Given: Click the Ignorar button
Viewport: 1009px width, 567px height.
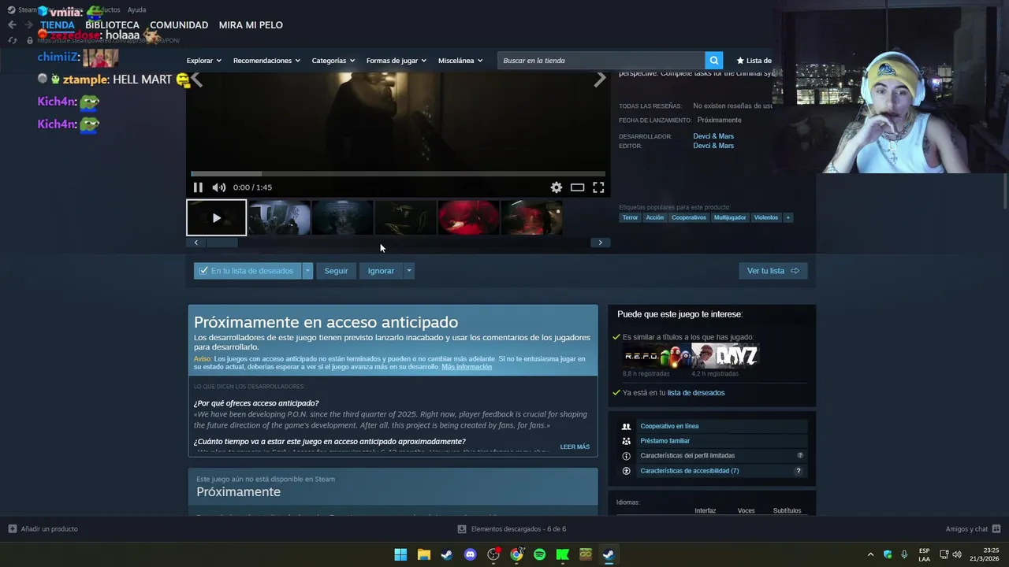Looking at the screenshot, I should point(381,271).
